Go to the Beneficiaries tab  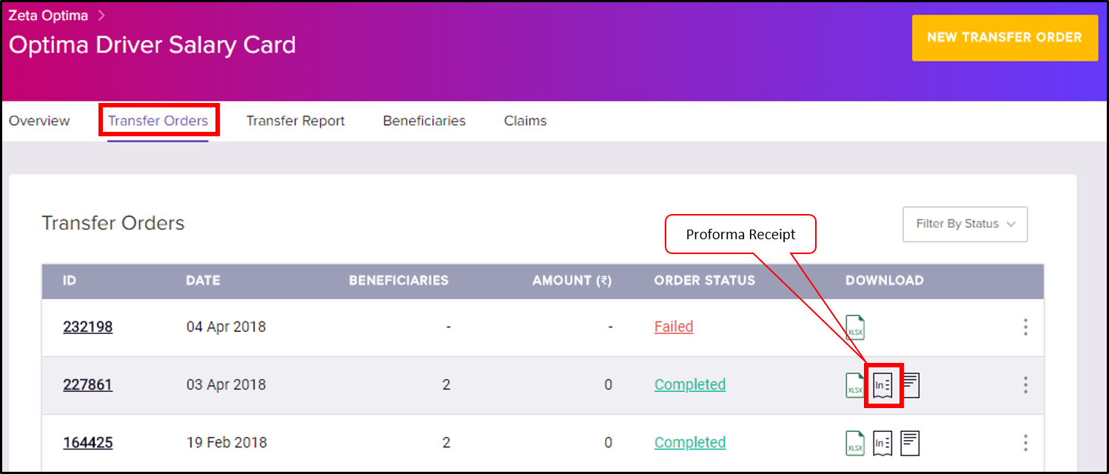pos(424,121)
